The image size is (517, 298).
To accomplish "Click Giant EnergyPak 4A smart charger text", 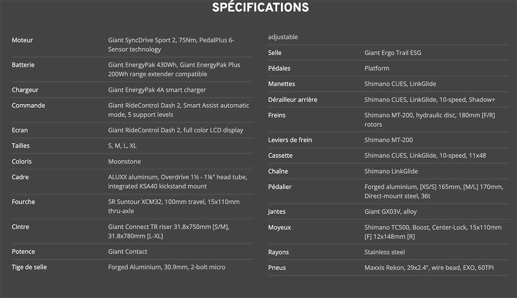I will click(x=157, y=90).
